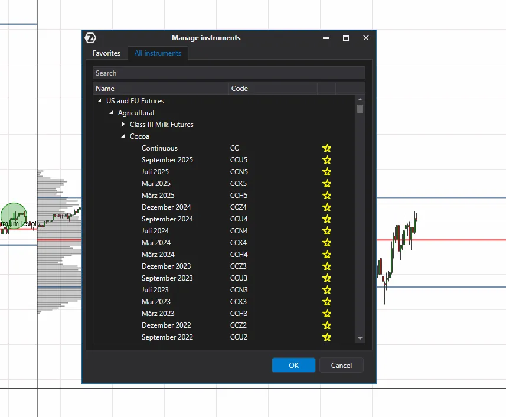
Task: Toggle favorite star for Cocoa Continuous
Action: click(x=327, y=148)
